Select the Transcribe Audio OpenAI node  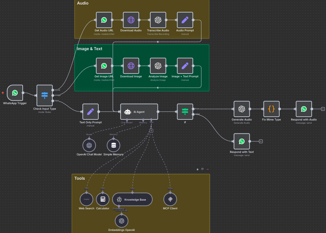coord(158,20)
